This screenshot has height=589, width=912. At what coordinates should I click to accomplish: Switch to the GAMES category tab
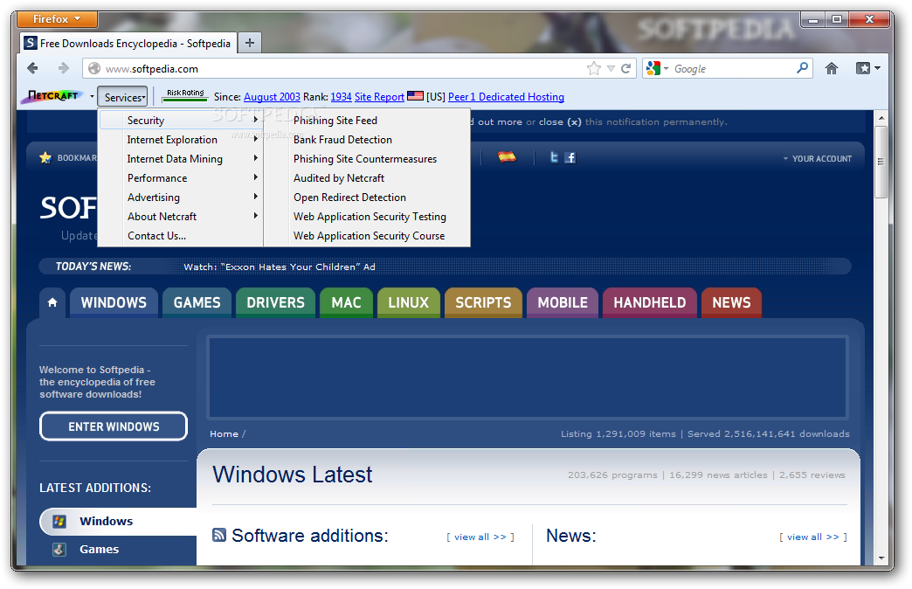197,302
